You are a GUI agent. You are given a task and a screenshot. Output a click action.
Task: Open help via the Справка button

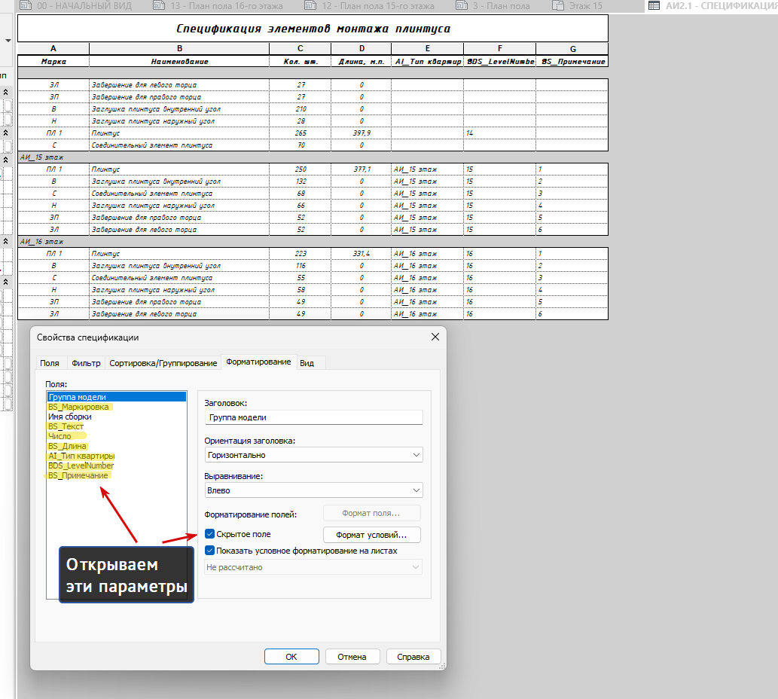413,656
